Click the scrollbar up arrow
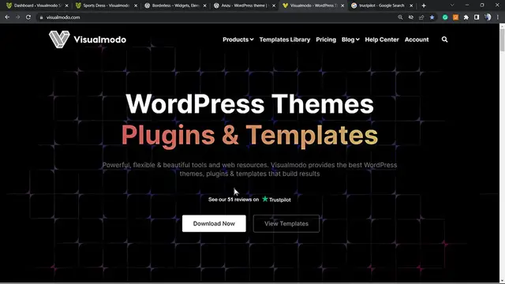Image resolution: width=505 pixels, height=284 pixels. [502, 26]
